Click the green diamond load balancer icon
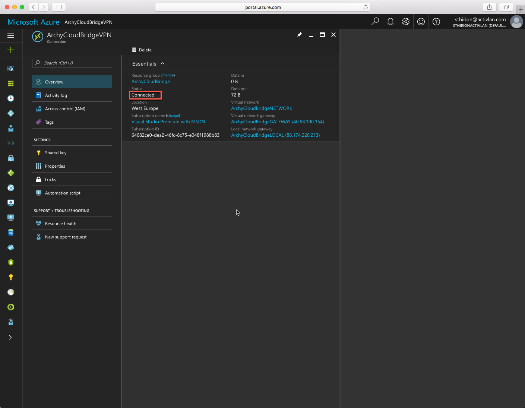This screenshot has width=525, height=408. coord(11,173)
